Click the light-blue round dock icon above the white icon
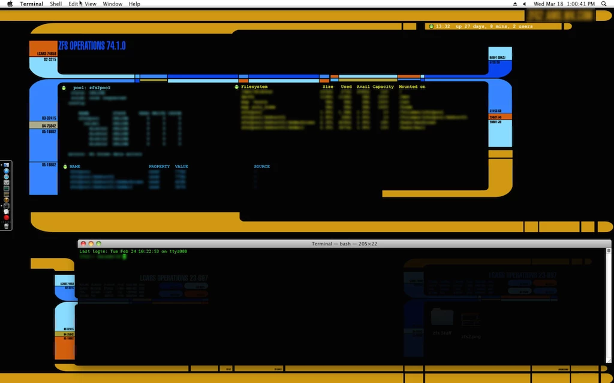This screenshot has width=614, height=383. click(6, 177)
